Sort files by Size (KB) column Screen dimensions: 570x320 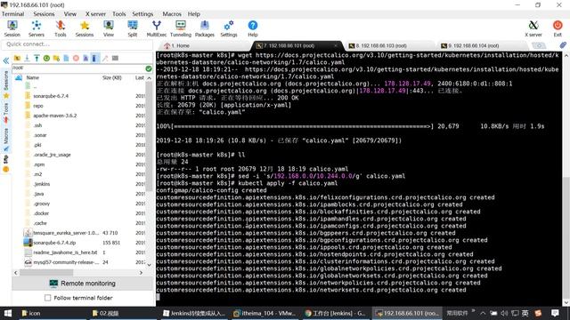click(x=112, y=77)
